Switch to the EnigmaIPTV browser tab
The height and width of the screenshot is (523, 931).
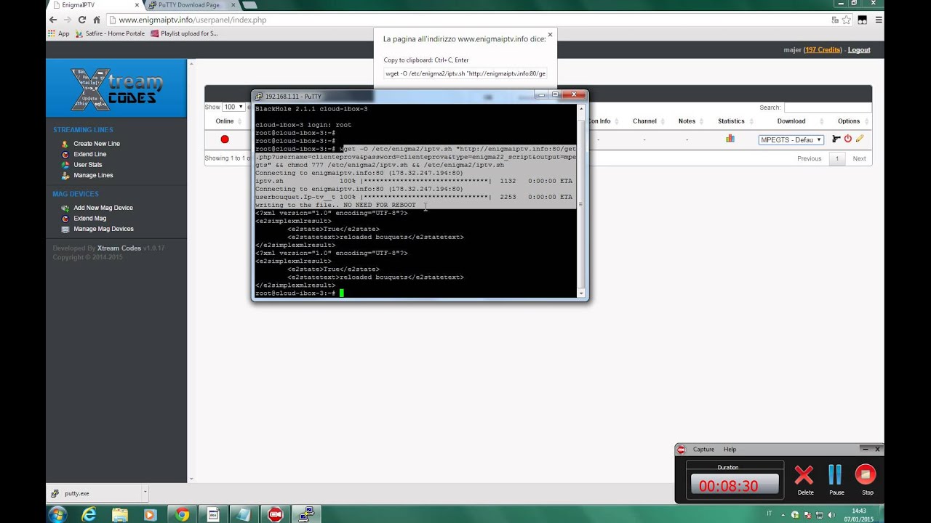coord(95,5)
